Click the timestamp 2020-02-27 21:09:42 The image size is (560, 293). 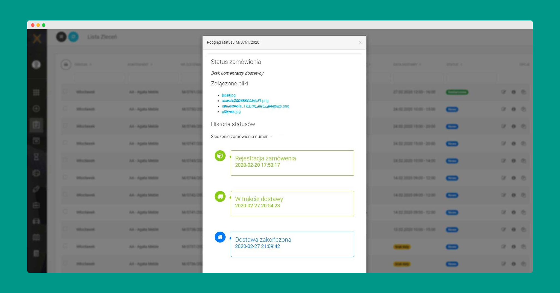coord(257,246)
